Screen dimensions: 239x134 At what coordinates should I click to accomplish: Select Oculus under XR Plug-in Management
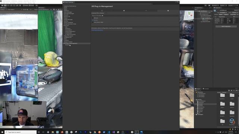[67, 45]
